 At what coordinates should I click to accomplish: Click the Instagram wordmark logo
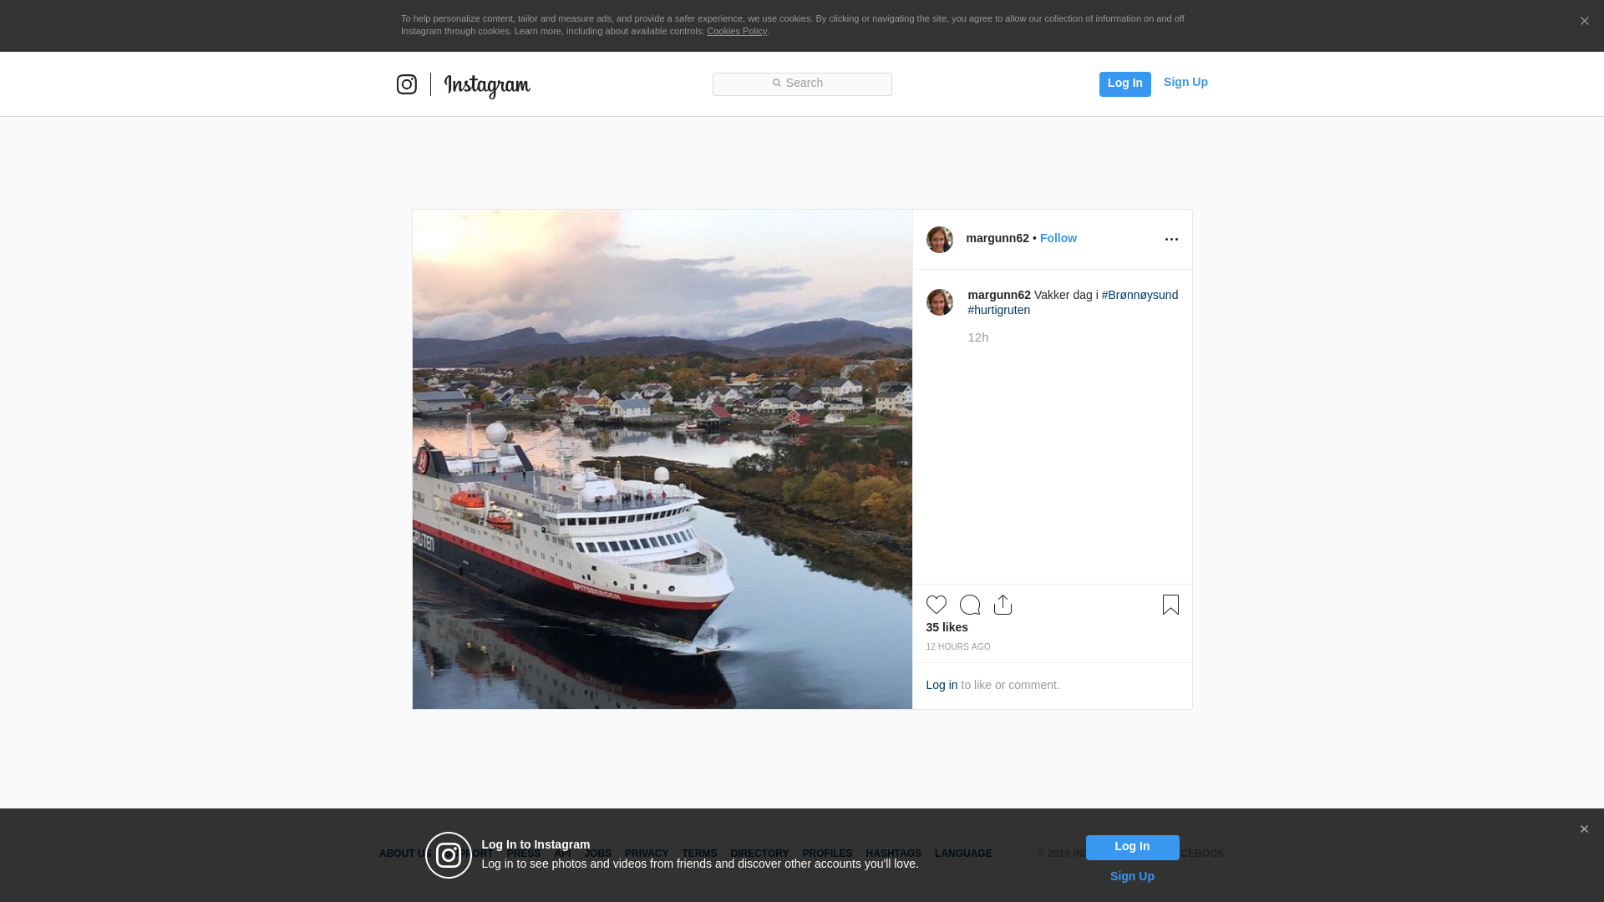point(487,85)
